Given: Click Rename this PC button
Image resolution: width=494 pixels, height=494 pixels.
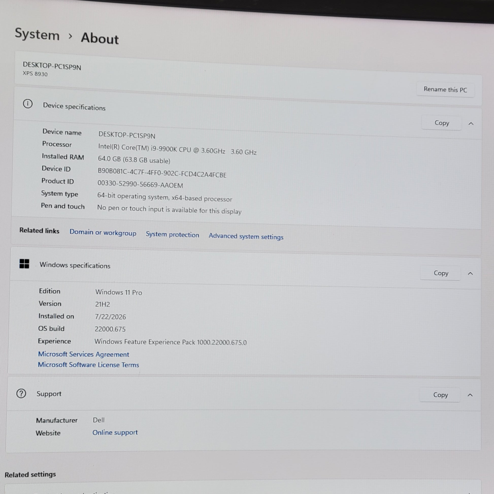Looking at the screenshot, I should coord(446,90).
